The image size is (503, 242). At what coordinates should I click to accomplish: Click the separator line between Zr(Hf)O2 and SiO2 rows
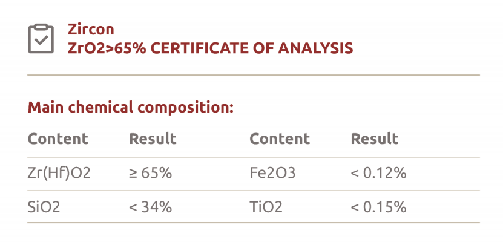pyautogui.click(x=254, y=191)
